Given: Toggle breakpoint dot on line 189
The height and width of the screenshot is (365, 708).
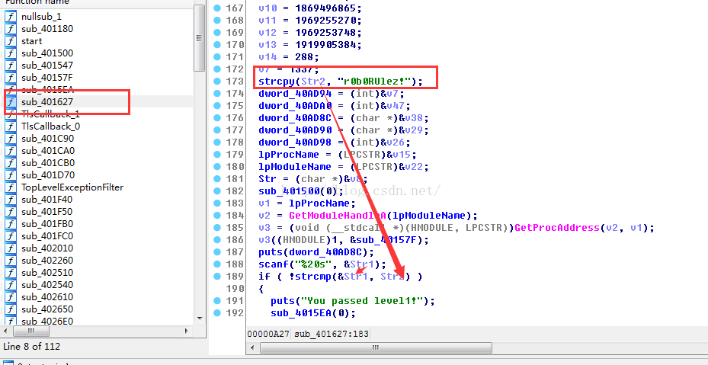Looking at the screenshot, I should coord(217,277).
